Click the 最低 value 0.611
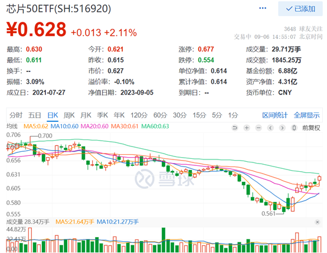The image size is (327, 253). (34, 60)
